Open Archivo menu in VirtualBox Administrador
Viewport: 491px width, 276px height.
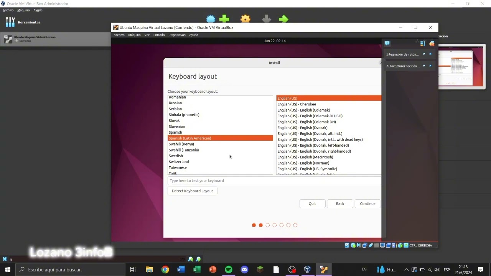point(8,10)
